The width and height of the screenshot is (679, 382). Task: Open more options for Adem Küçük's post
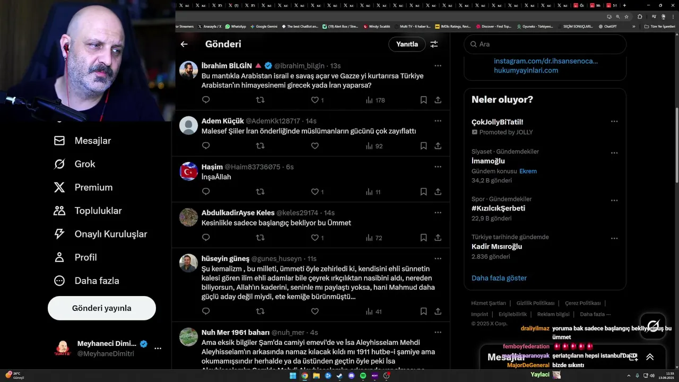438,121
